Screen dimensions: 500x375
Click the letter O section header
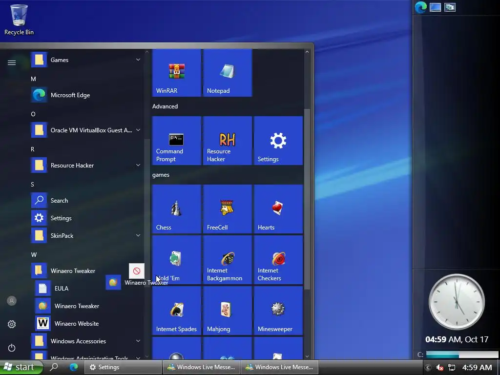click(x=33, y=114)
